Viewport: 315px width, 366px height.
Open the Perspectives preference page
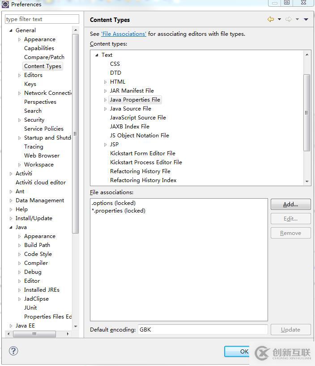click(40, 102)
